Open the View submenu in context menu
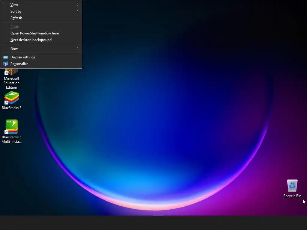The height and width of the screenshot is (230, 307). click(41, 5)
